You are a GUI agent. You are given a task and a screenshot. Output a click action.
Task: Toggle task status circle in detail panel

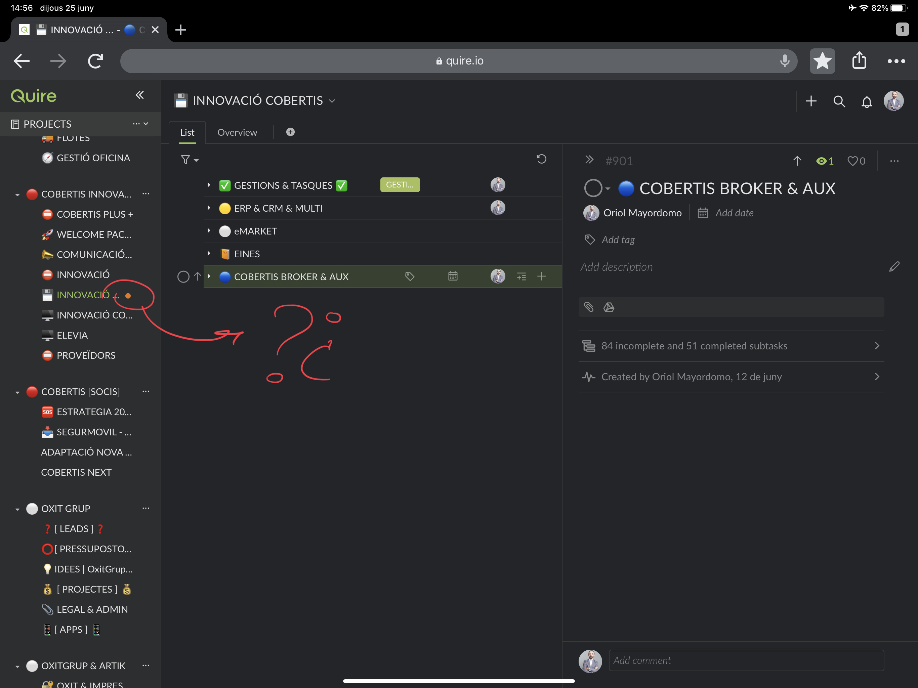(593, 188)
